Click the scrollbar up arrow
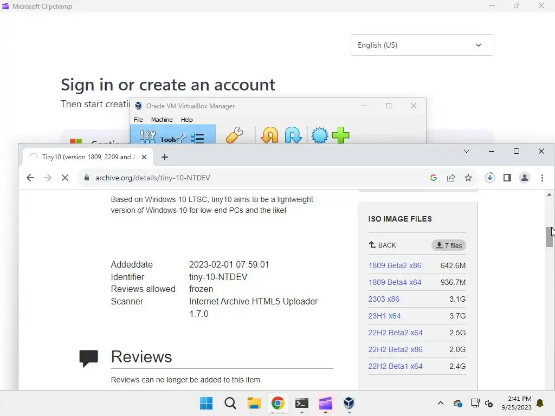Image resolution: width=555 pixels, height=416 pixels. 549,194
